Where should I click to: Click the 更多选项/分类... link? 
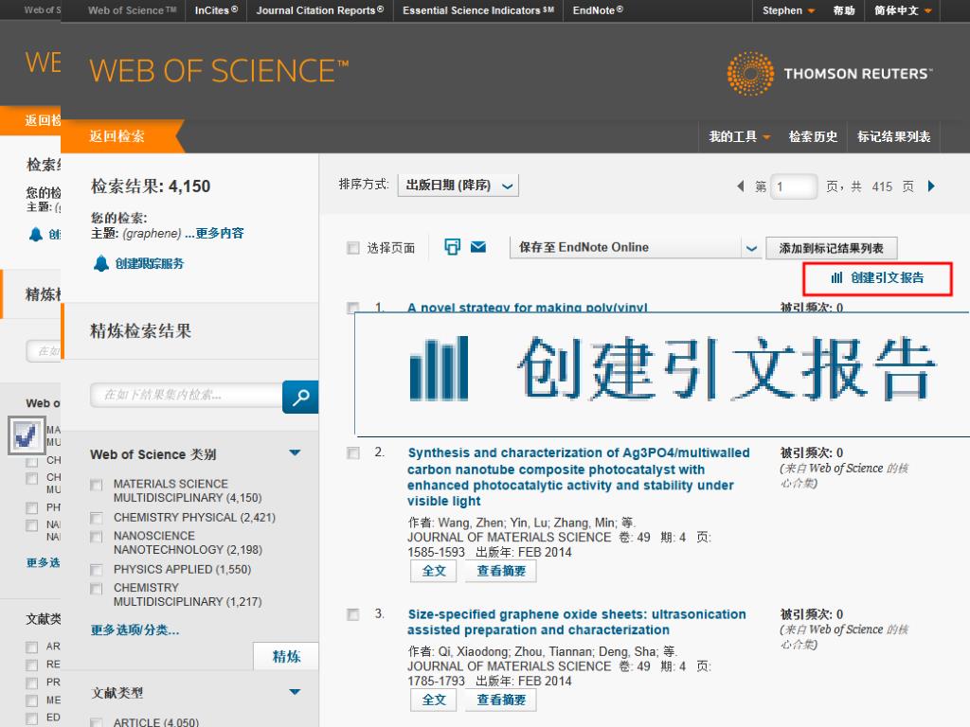pyautogui.click(x=135, y=629)
